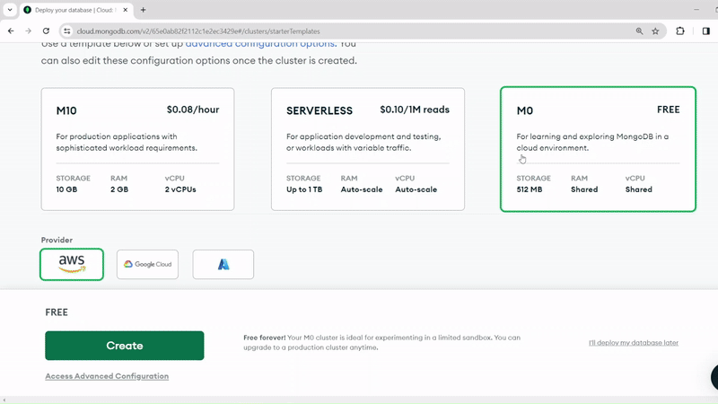
Task: Open the chat bubble in bottom corner
Action: [x=714, y=377]
